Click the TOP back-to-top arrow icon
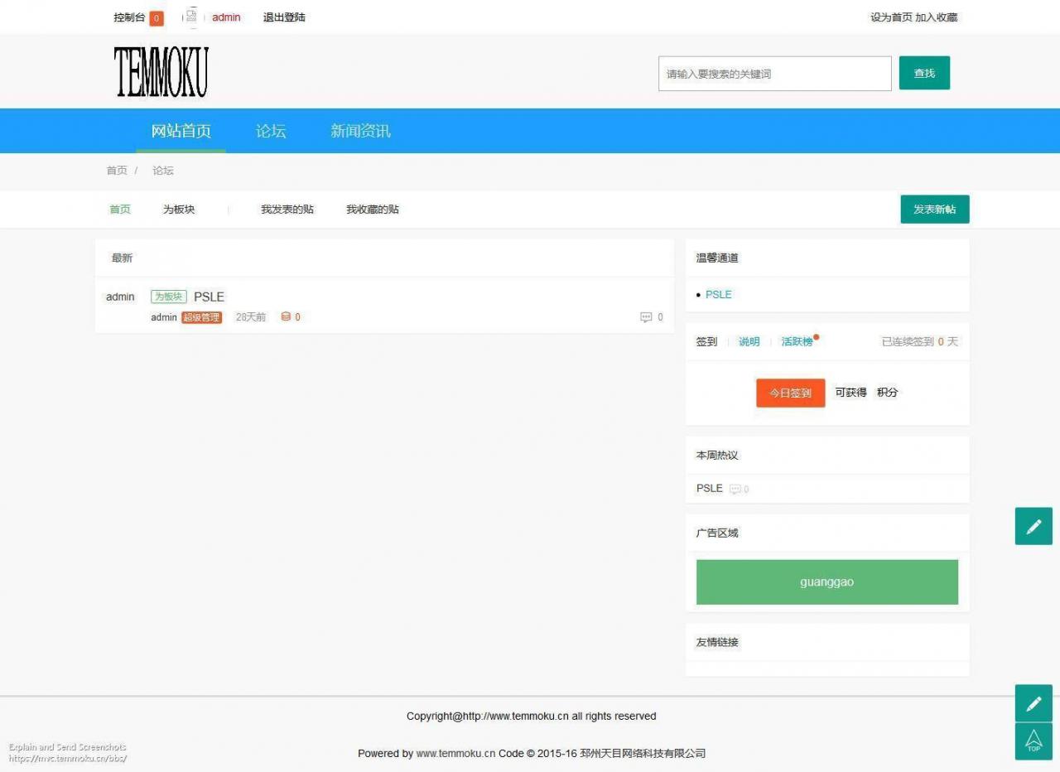The image size is (1060, 772). pyautogui.click(x=1033, y=741)
